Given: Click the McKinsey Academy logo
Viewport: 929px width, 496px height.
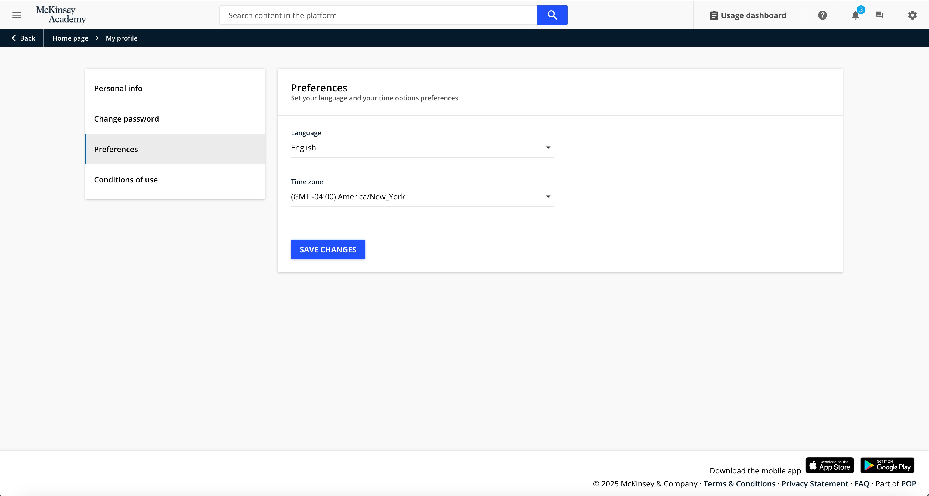Looking at the screenshot, I should [61, 15].
